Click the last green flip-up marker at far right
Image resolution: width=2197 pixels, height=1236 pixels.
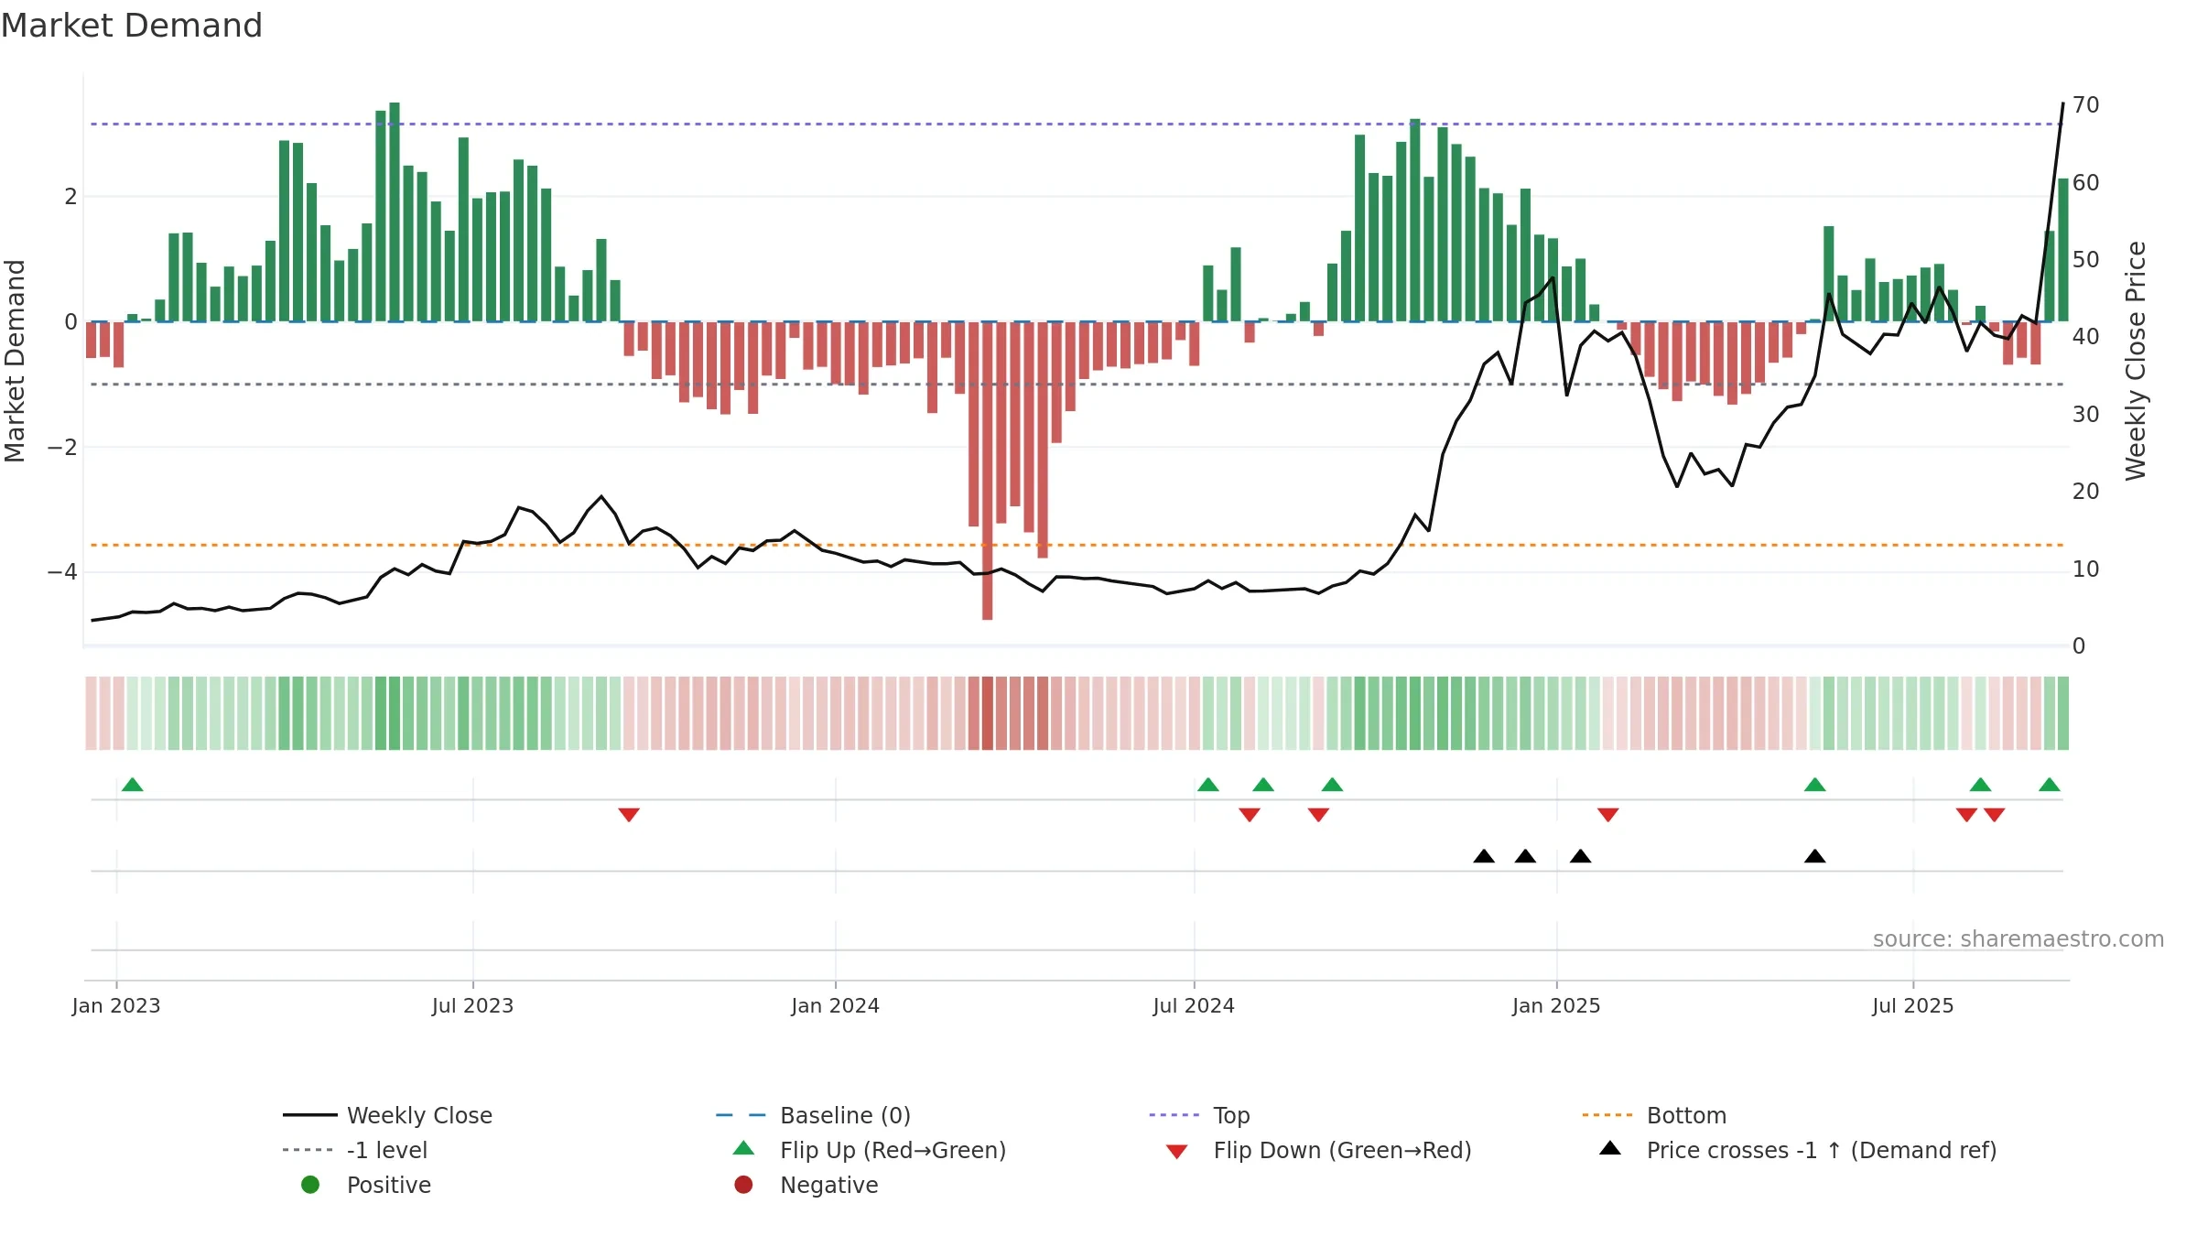[2050, 785]
